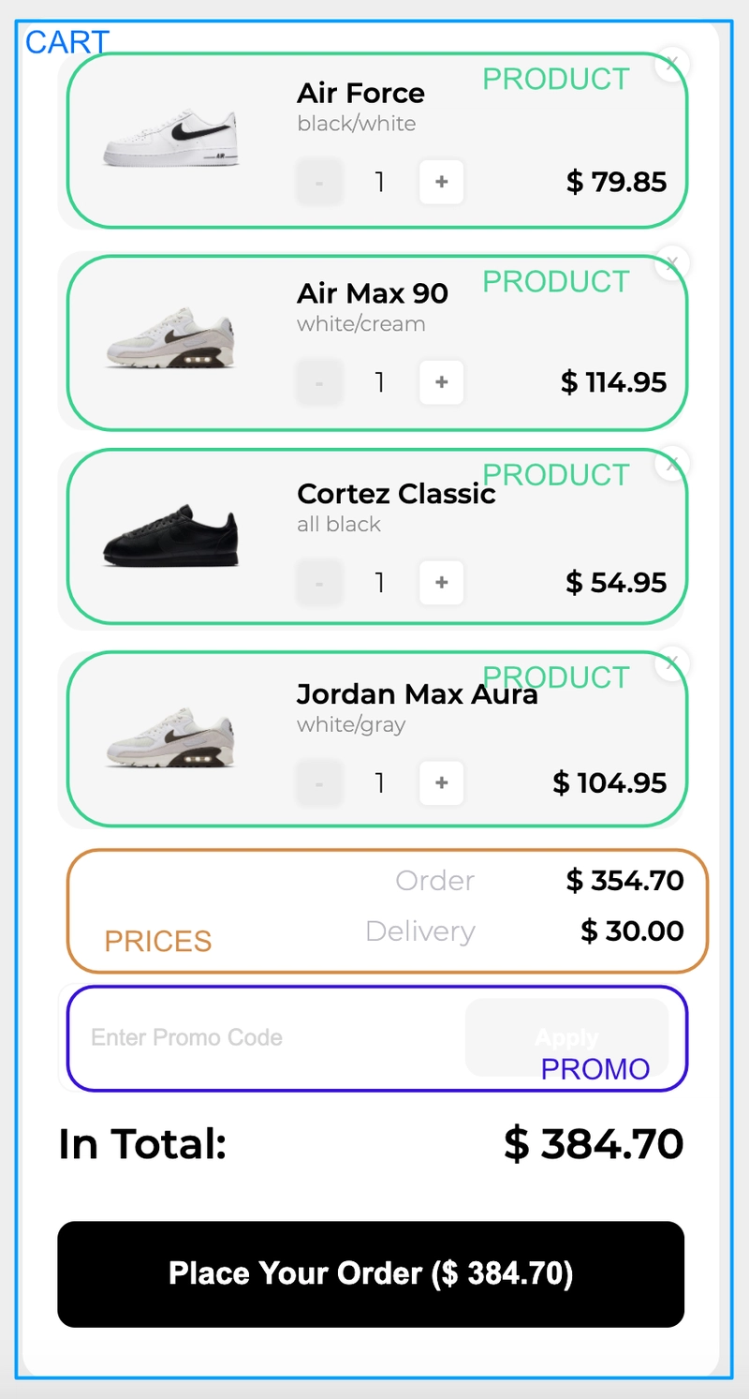Screen dimensions: 749x1399
Task: Increase Air Force quantity with plus button
Action: [x=442, y=182]
